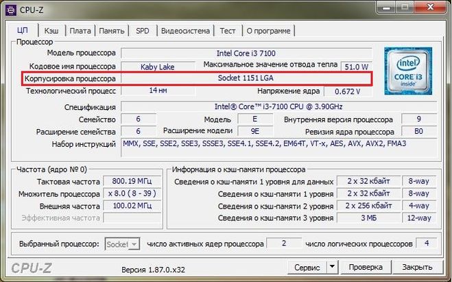
Task: Click the Проверка button
Action: click(366, 268)
